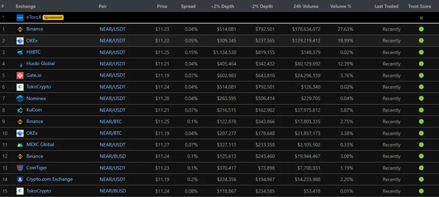This screenshot has height=197, width=439.
Task: Open the Gate.io exchange link
Action: click(34, 75)
